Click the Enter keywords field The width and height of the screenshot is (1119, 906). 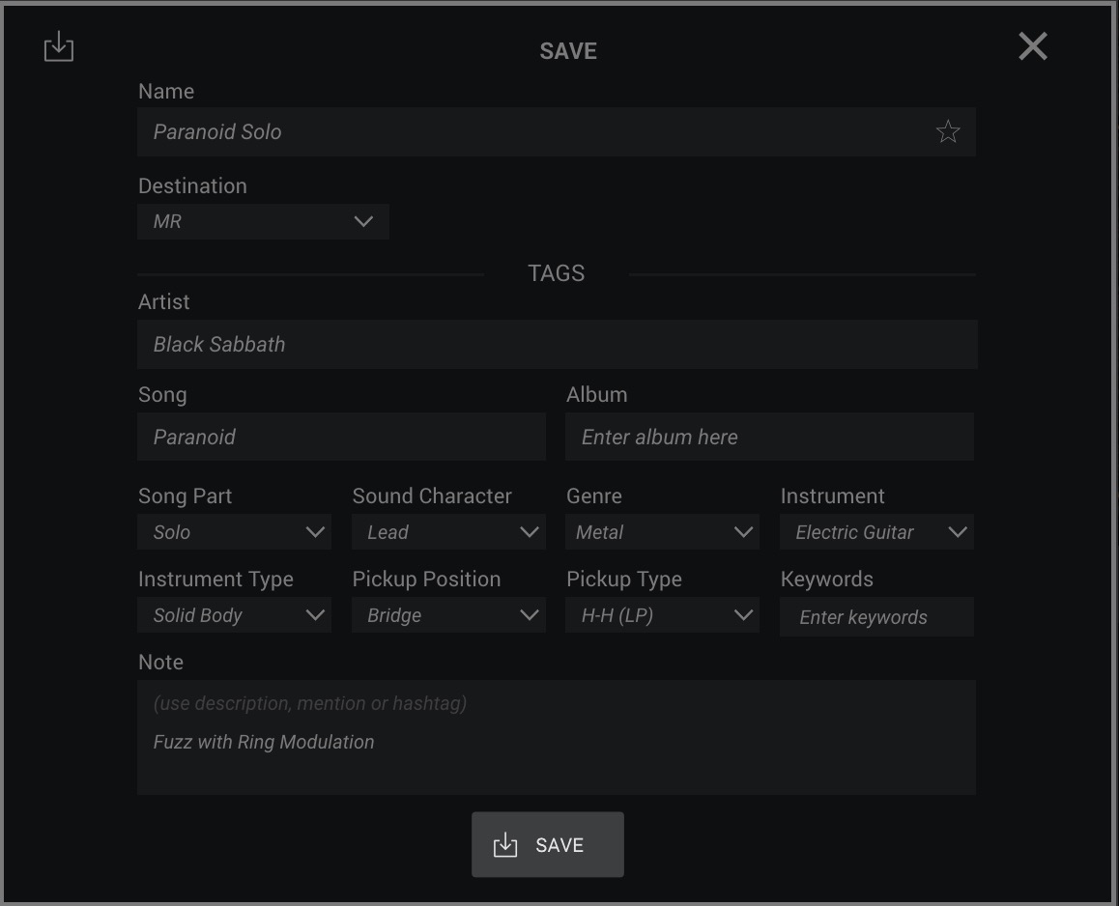tap(876, 617)
